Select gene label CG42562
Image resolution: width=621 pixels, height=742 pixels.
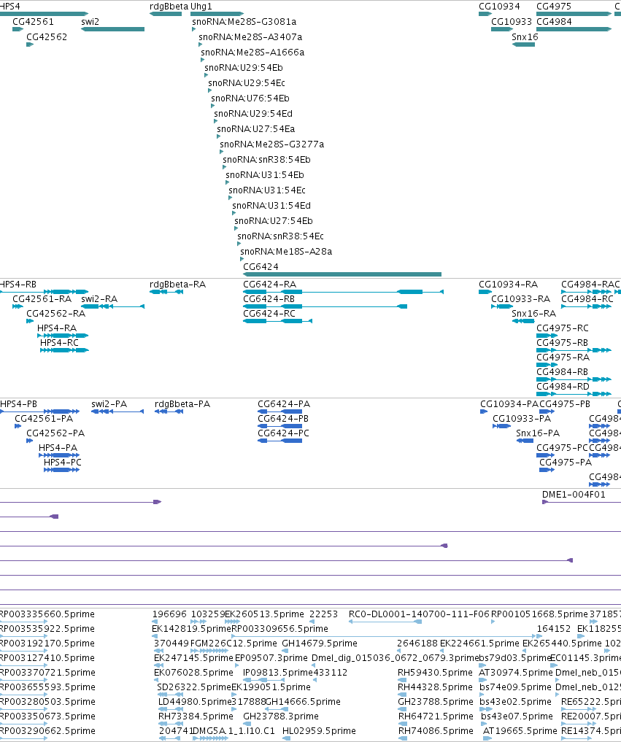(47, 37)
